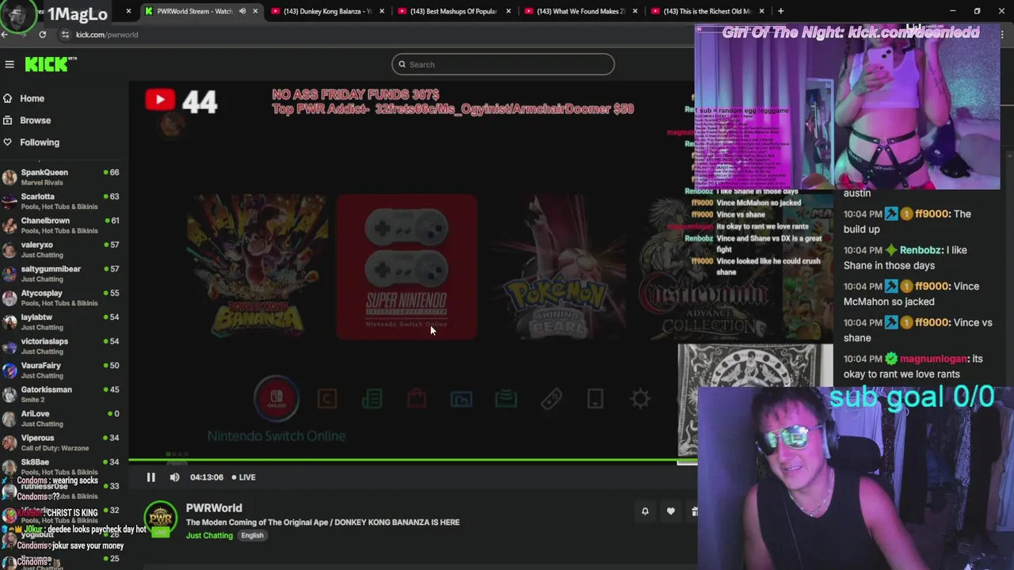Image resolution: width=1014 pixels, height=570 pixels.
Task: Jump to LIVE indicator in player
Action: tap(243, 477)
